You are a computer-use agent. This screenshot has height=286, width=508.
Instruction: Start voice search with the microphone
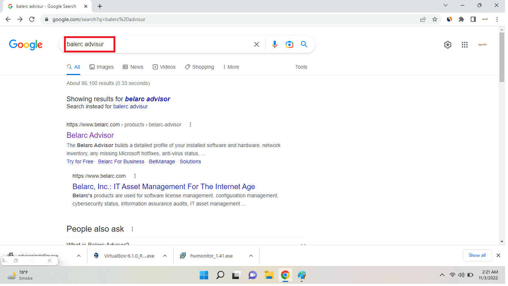click(275, 44)
